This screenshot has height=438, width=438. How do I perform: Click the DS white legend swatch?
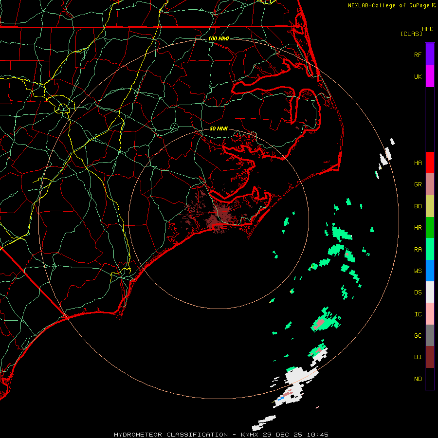(x=430, y=292)
